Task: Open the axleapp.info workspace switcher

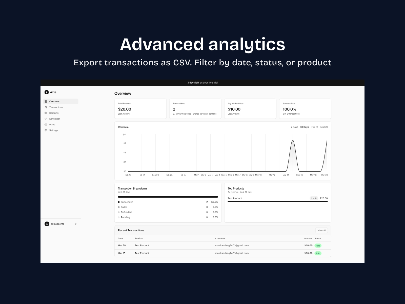Action: click(75, 224)
